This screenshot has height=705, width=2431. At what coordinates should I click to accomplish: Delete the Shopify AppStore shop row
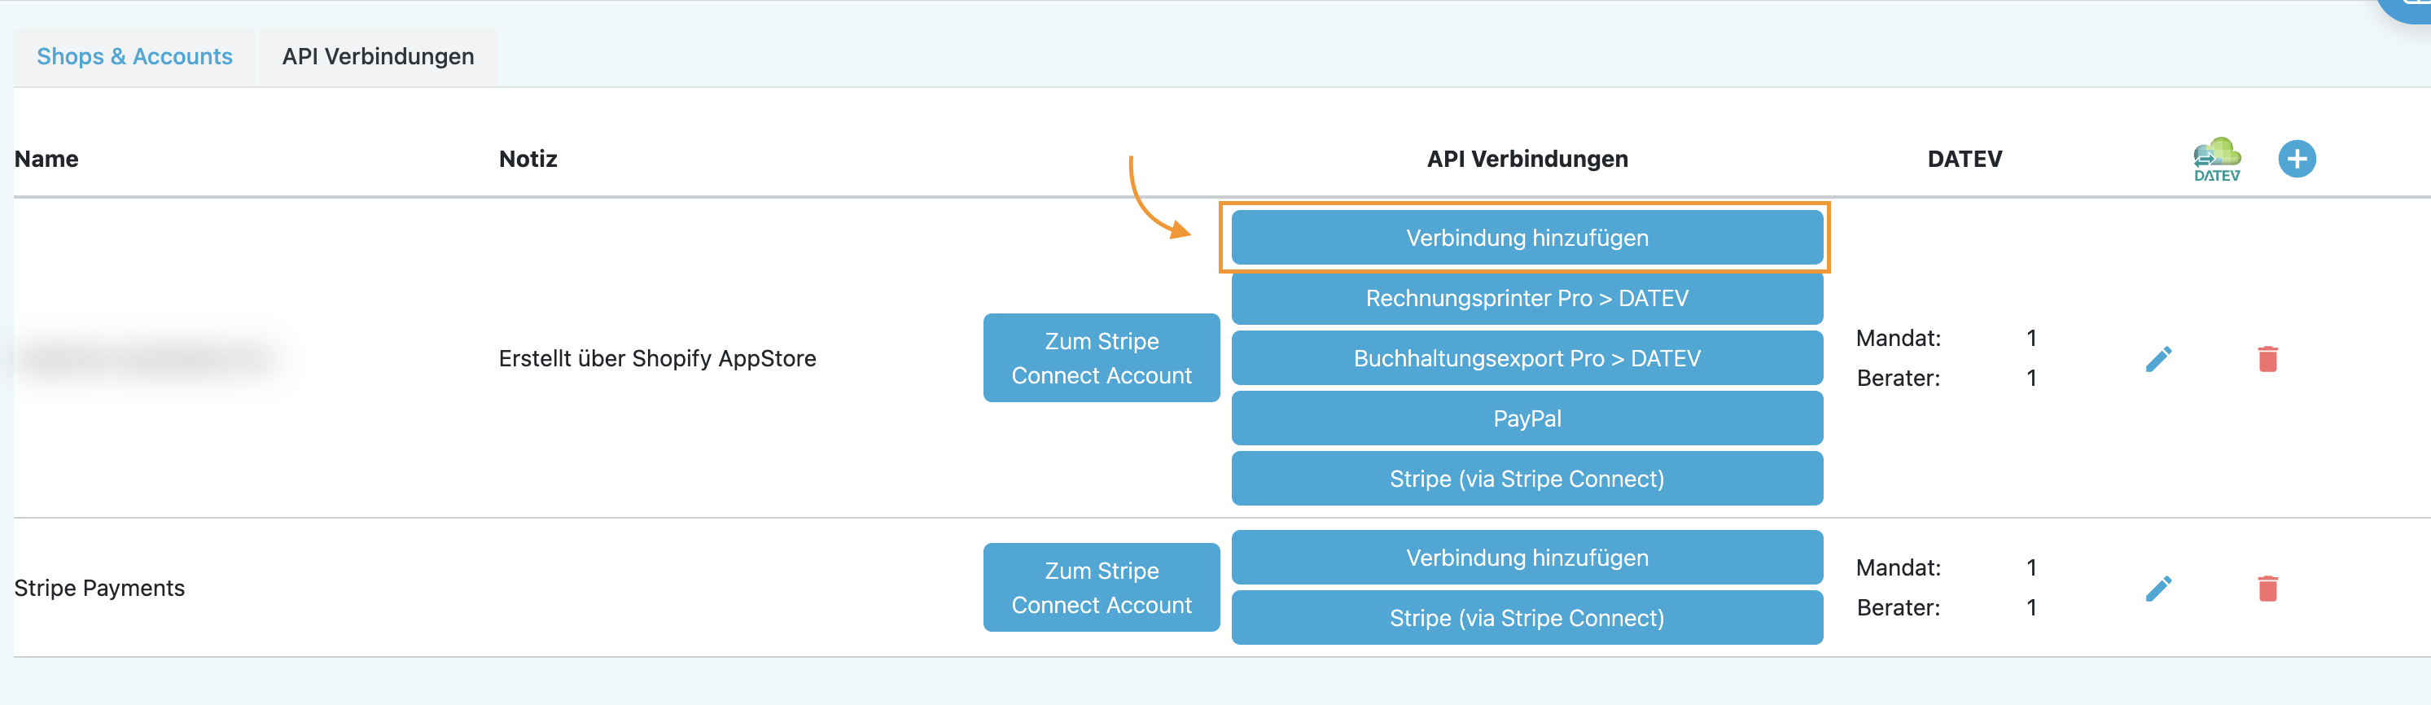(2267, 359)
